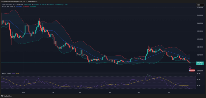The width and height of the screenshot is (206, 98).
Task: Click the May label on time axis
Action: coord(139,92)
